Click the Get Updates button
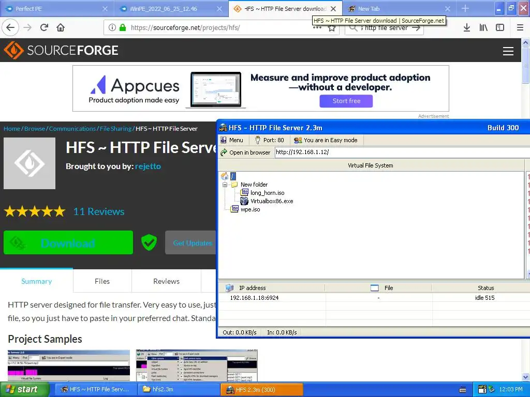The height and width of the screenshot is (397, 530). (x=190, y=242)
